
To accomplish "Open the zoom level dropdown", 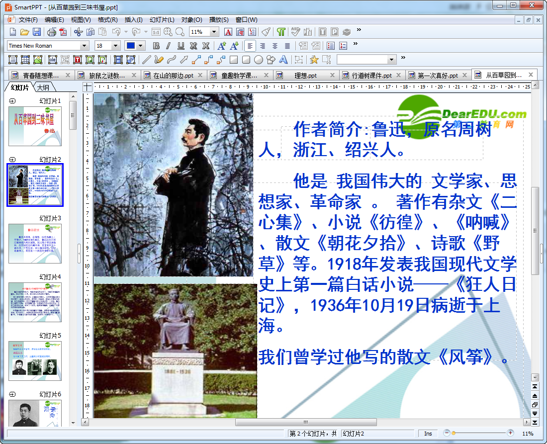I will pos(214,32).
